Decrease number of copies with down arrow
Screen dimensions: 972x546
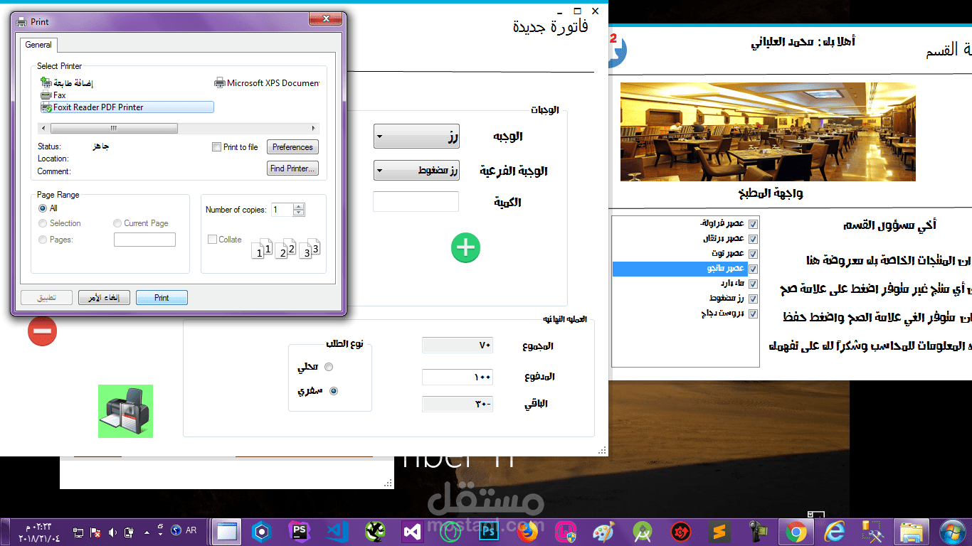[x=299, y=213]
